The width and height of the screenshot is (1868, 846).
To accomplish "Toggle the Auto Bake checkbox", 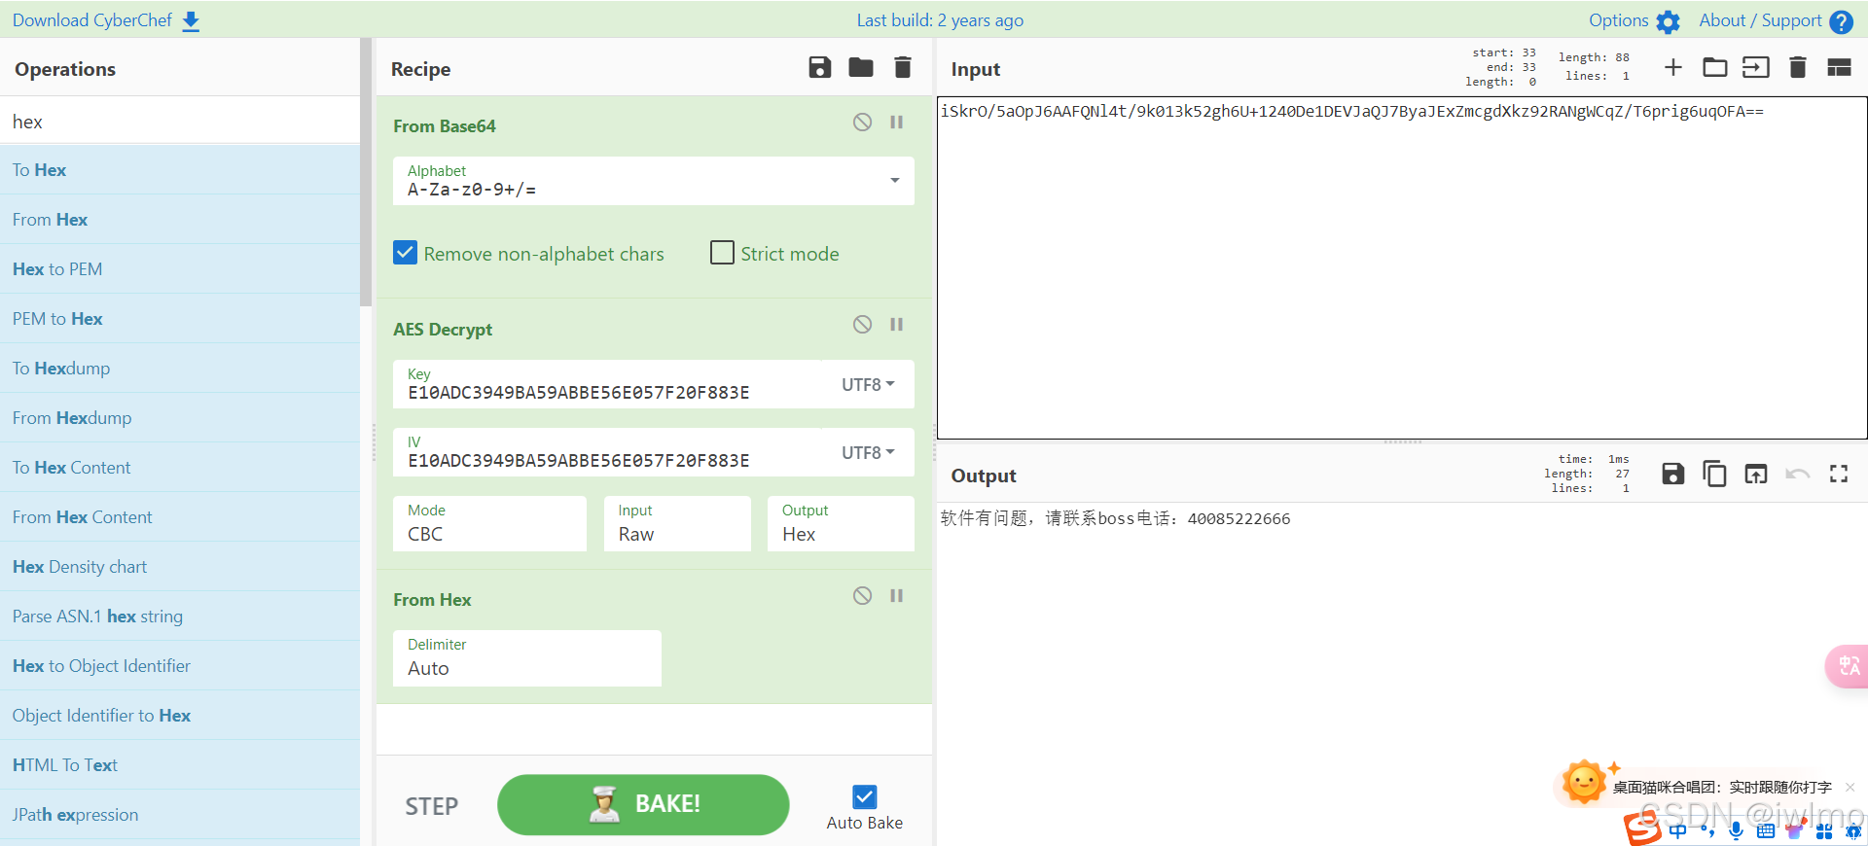I will [864, 797].
